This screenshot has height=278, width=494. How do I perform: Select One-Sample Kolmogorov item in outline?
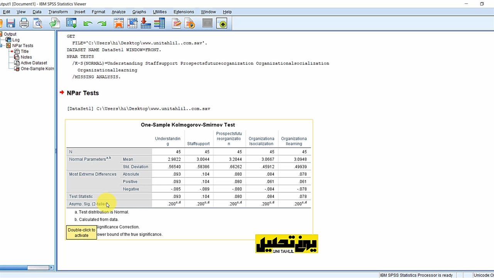point(37,69)
